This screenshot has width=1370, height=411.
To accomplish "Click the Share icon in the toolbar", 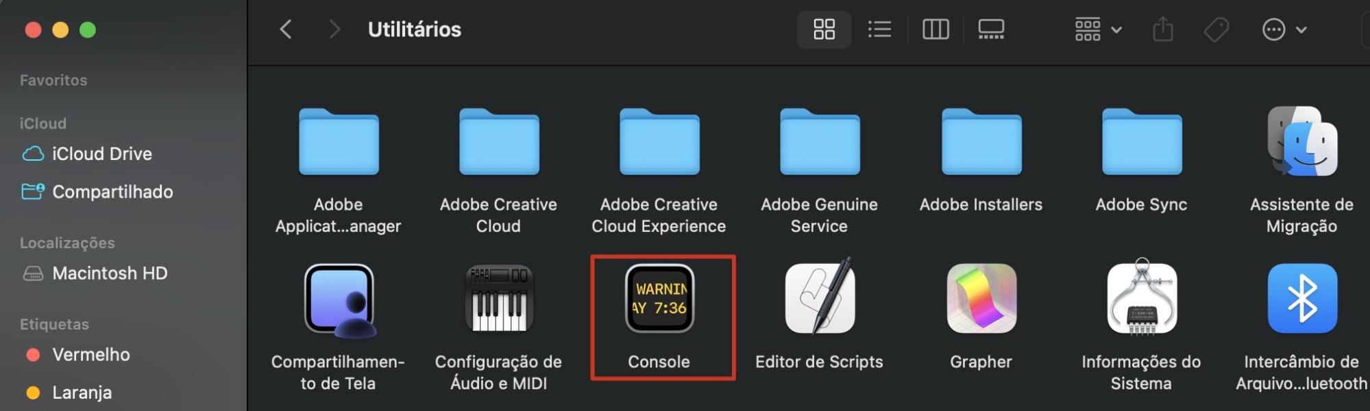I will 1162,29.
